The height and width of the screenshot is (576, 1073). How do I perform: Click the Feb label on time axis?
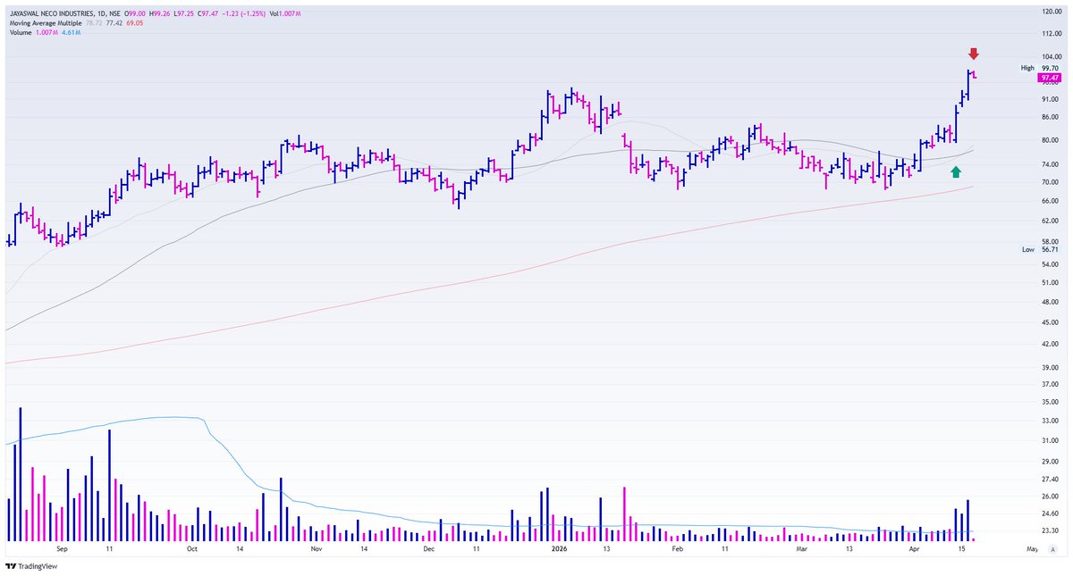(677, 549)
